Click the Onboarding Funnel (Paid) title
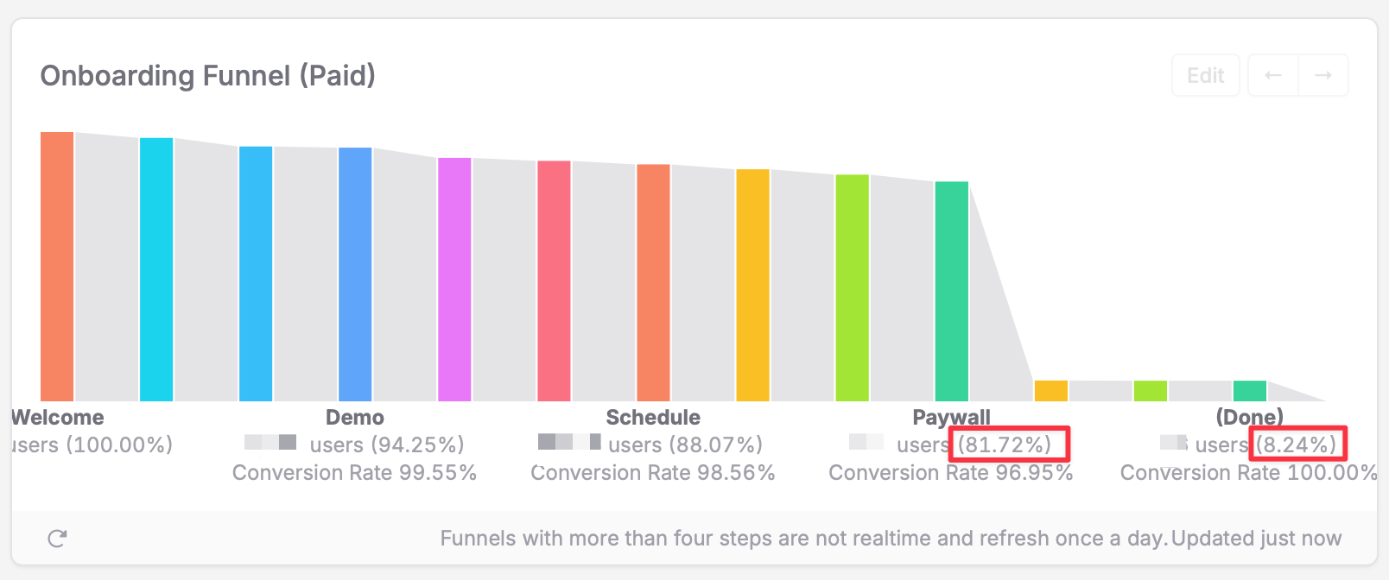The image size is (1389, 580). coord(208,76)
